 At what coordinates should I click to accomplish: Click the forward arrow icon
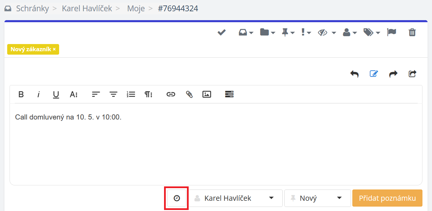coord(393,74)
